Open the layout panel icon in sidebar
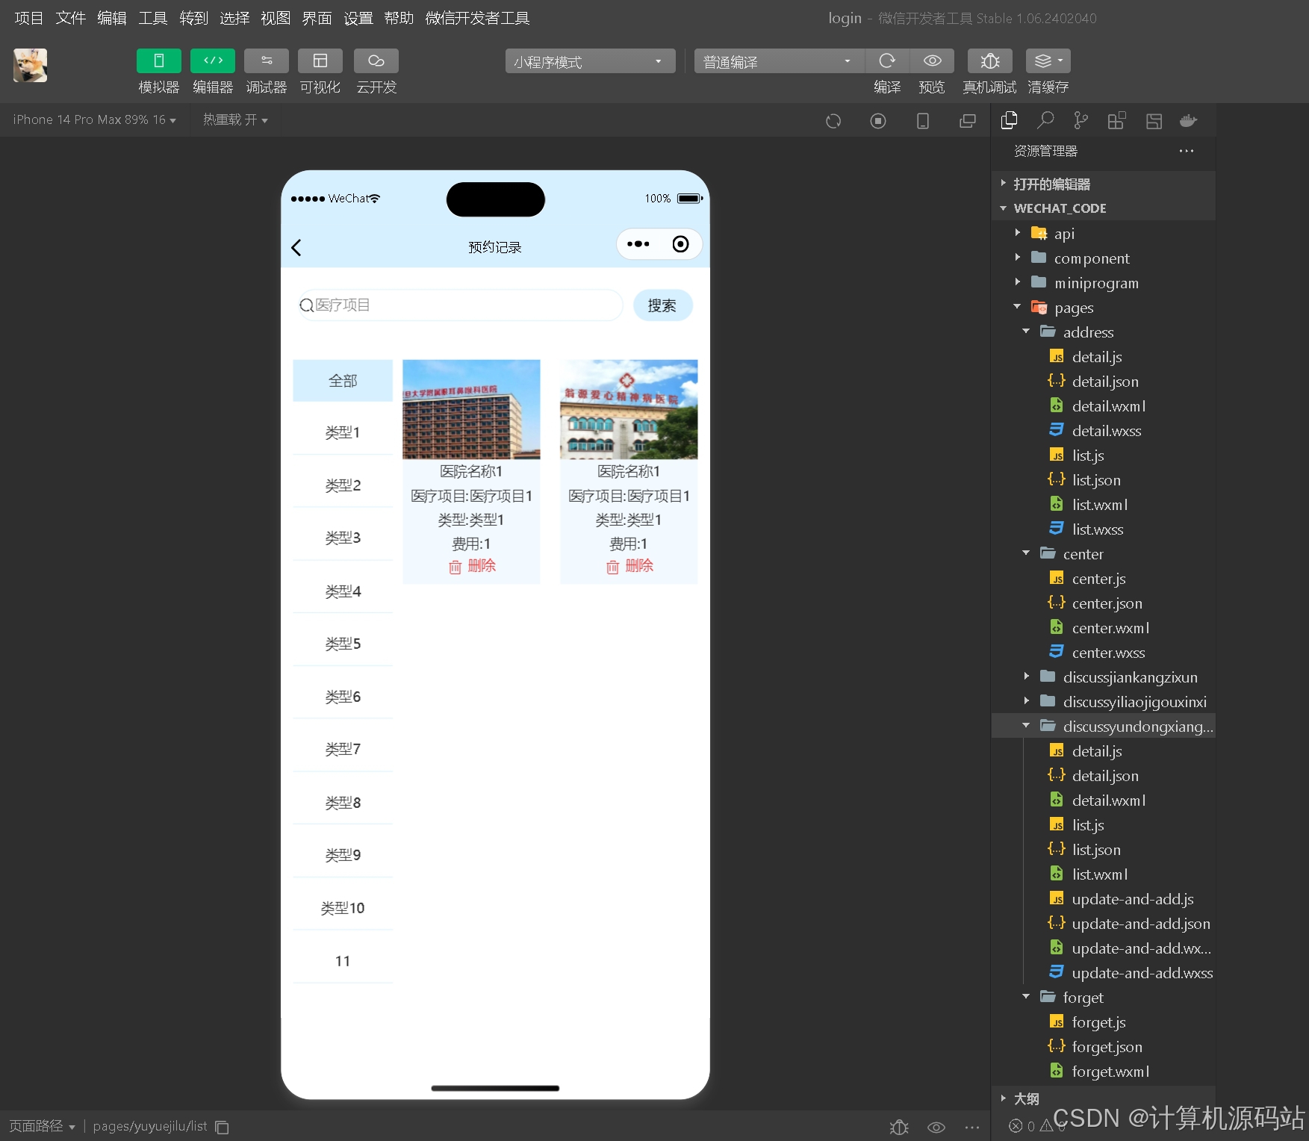The height and width of the screenshot is (1141, 1309). pos(1154,120)
